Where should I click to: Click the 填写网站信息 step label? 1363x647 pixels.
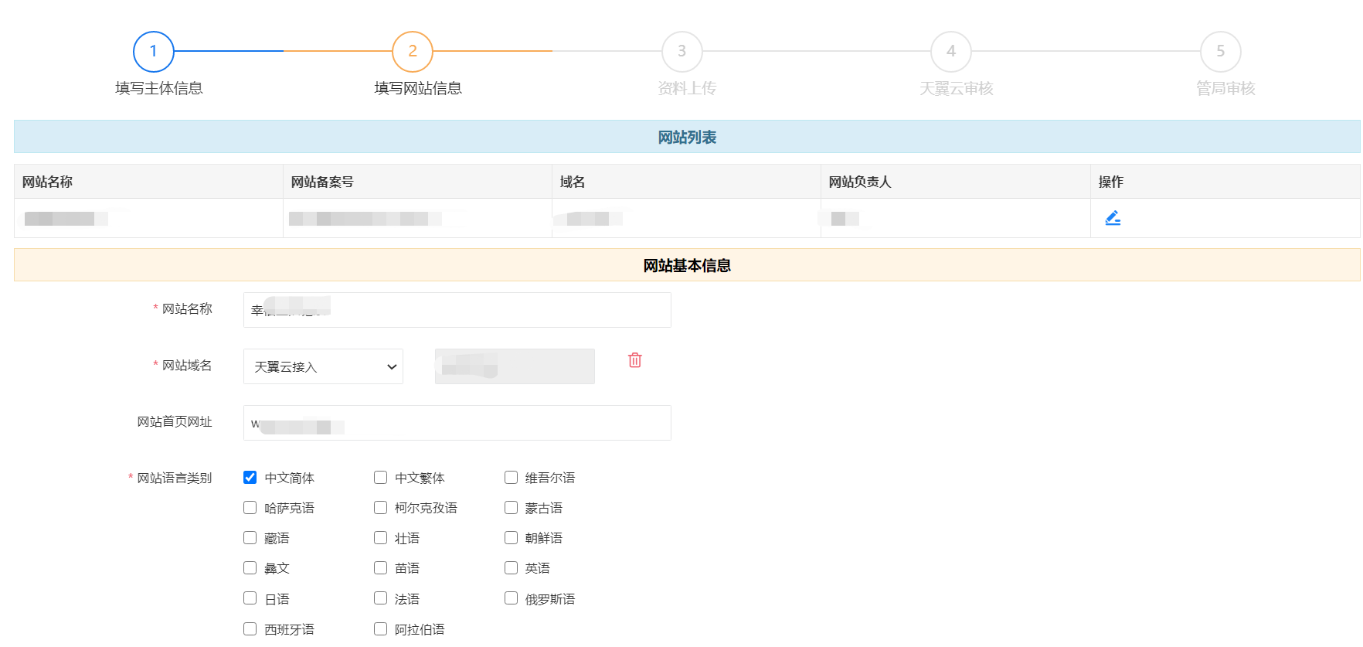pos(418,88)
